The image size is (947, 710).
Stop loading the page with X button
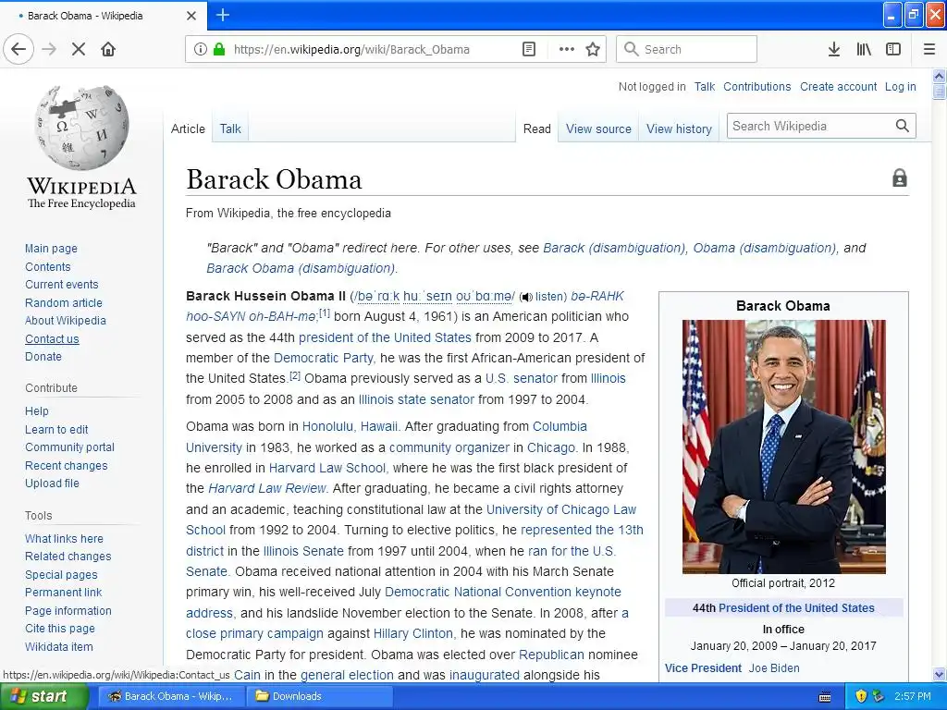79,50
